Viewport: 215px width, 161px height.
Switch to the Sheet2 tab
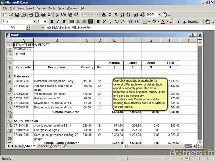tap(44, 146)
